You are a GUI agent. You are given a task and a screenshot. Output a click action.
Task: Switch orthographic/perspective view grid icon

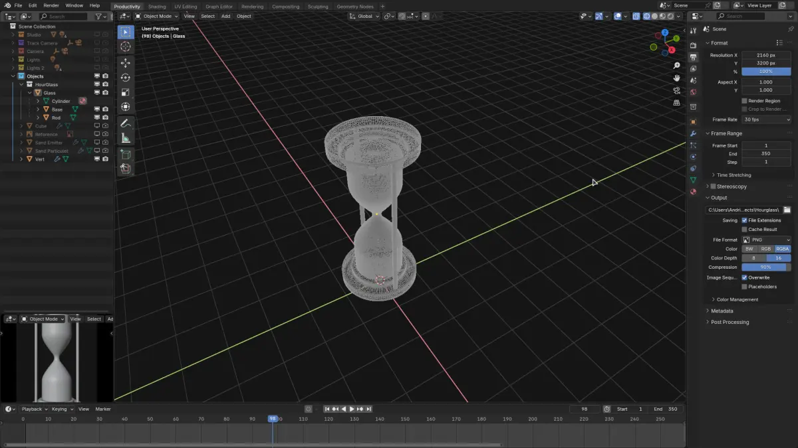coord(677,104)
